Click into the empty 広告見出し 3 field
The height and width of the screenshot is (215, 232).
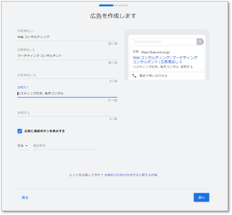coord(67,75)
